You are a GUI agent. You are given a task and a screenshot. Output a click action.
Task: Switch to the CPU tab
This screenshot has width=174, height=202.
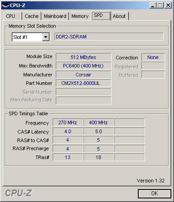(12, 16)
